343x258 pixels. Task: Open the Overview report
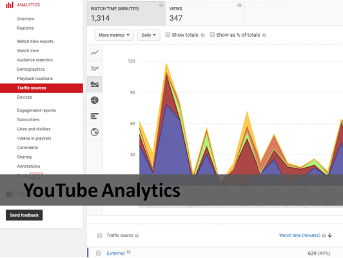tap(26, 19)
